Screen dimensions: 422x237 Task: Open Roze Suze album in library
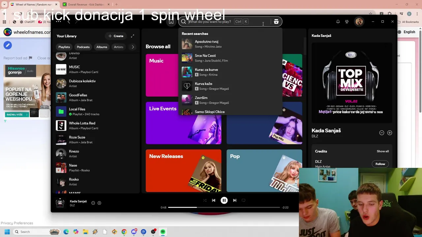pos(96,140)
